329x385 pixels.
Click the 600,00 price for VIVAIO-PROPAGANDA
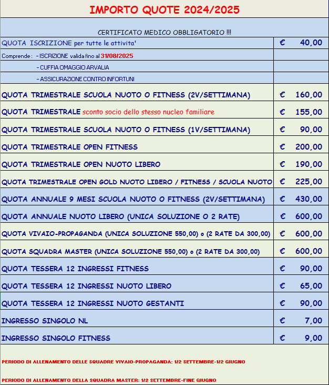click(x=301, y=232)
